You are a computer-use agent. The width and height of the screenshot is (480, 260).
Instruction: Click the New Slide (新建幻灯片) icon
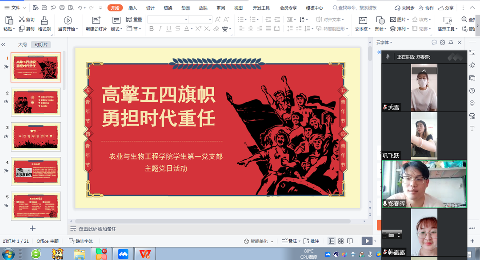96,20
